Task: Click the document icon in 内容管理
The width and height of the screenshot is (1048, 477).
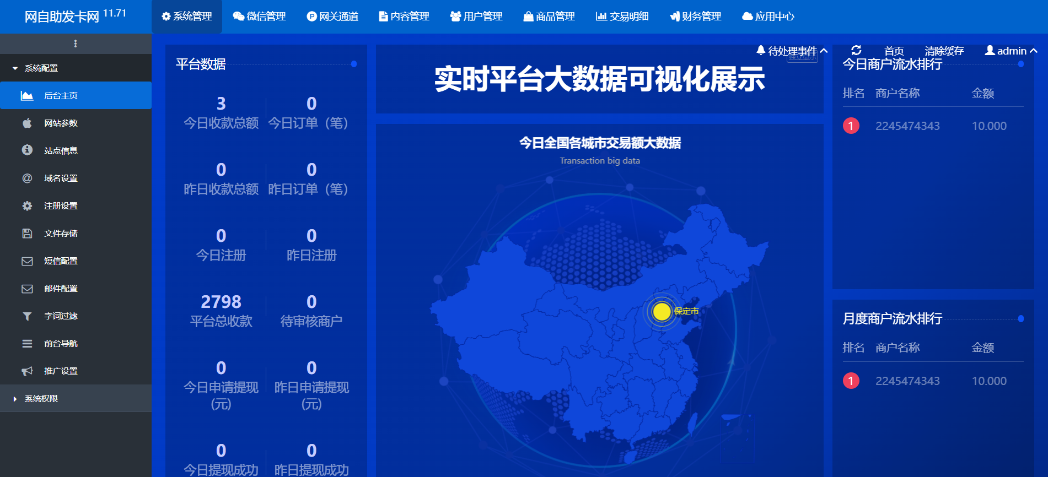Action: pyautogui.click(x=383, y=17)
